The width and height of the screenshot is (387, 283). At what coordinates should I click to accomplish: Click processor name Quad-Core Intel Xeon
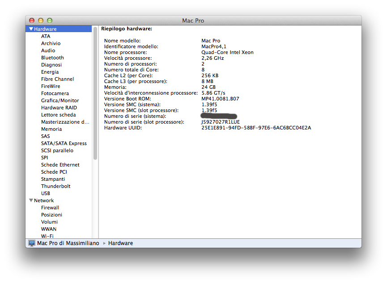click(x=227, y=52)
